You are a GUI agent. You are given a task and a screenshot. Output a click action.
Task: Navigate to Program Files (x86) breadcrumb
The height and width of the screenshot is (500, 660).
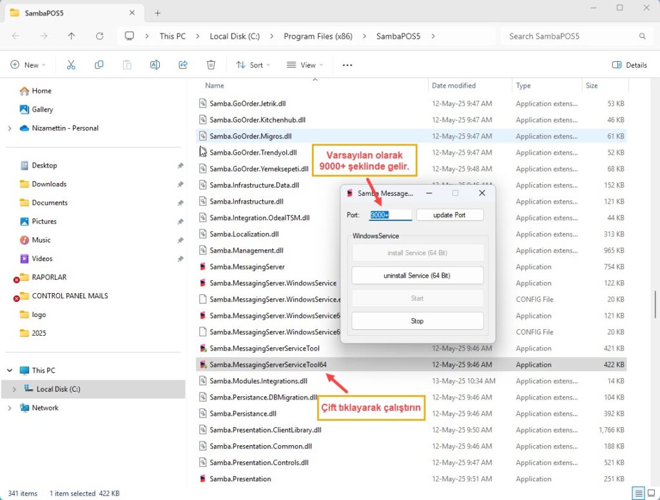point(318,36)
